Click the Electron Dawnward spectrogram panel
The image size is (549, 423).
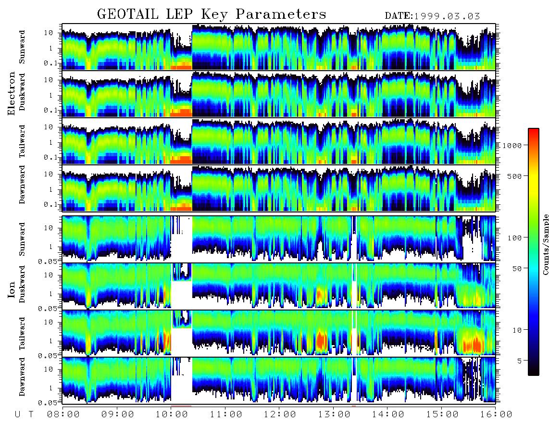coord(279,188)
